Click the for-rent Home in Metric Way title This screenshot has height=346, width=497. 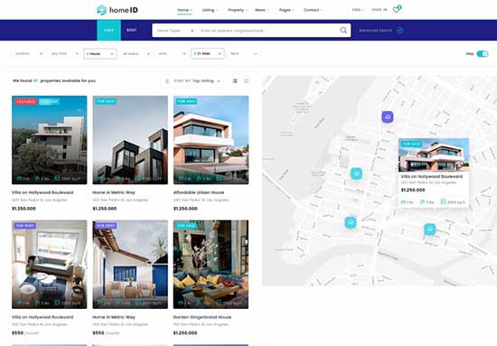pos(114,317)
